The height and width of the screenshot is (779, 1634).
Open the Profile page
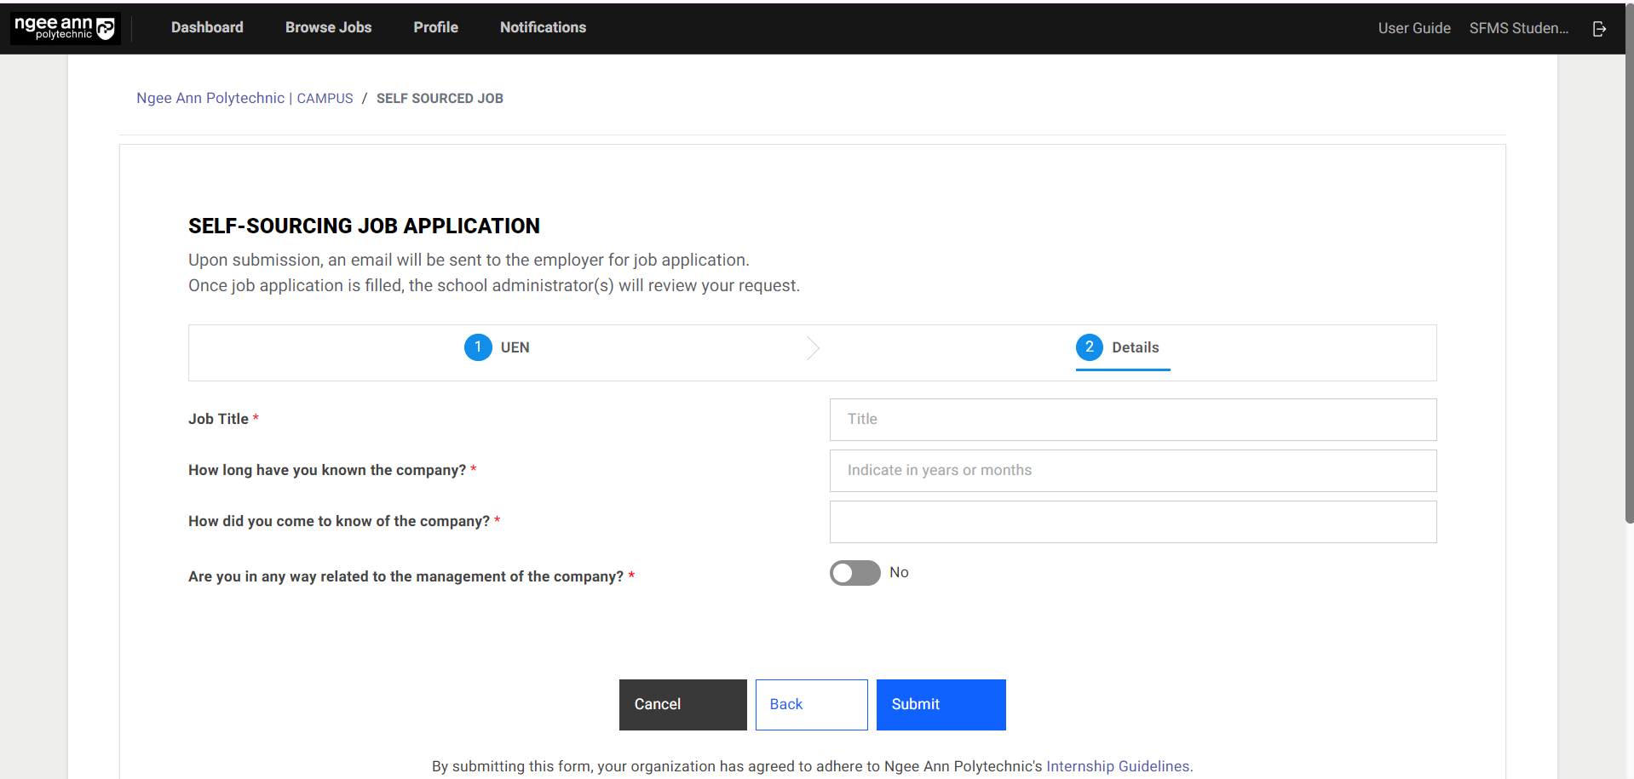tap(435, 27)
